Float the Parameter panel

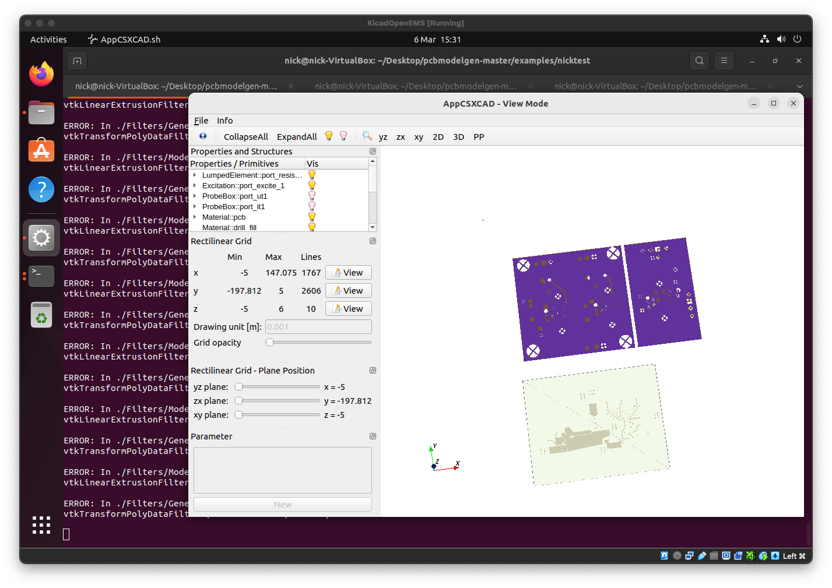click(x=373, y=436)
